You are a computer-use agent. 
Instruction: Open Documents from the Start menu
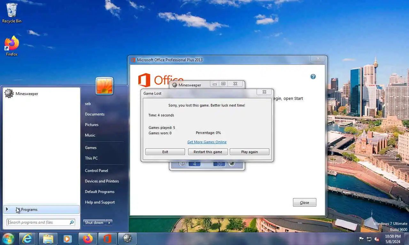(x=95, y=114)
